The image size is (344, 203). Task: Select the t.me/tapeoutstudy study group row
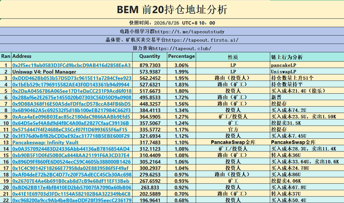172,31
